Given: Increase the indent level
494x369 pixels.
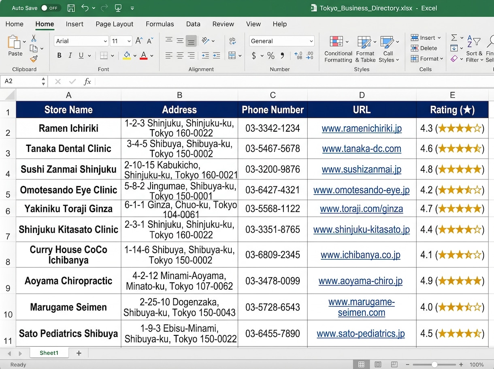Looking at the screenshot, I should [x=217, y=55].
